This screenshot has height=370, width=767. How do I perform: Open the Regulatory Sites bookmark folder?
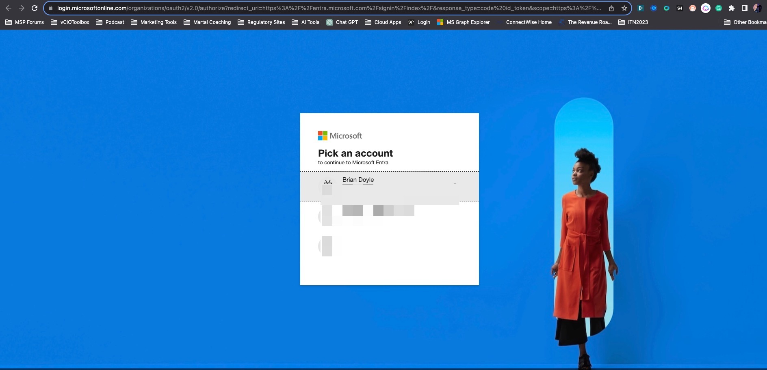pyautogui.click(x=261, y=22)
